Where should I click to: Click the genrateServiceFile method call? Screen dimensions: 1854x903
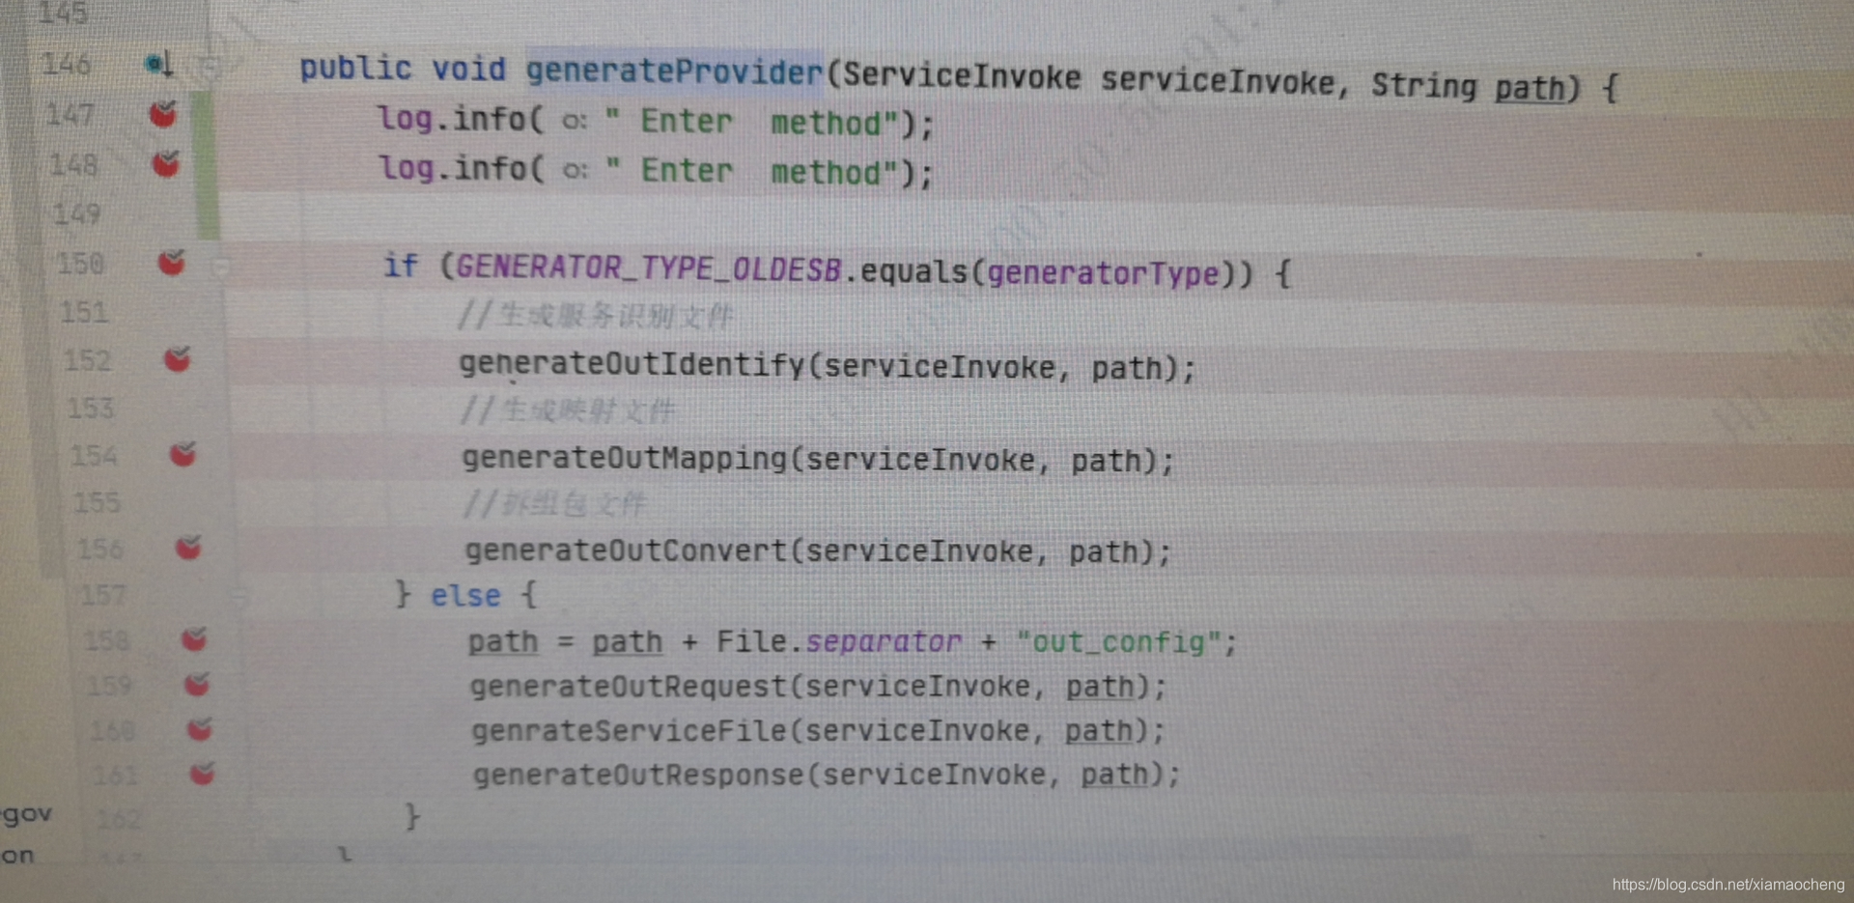pos(630,730)
